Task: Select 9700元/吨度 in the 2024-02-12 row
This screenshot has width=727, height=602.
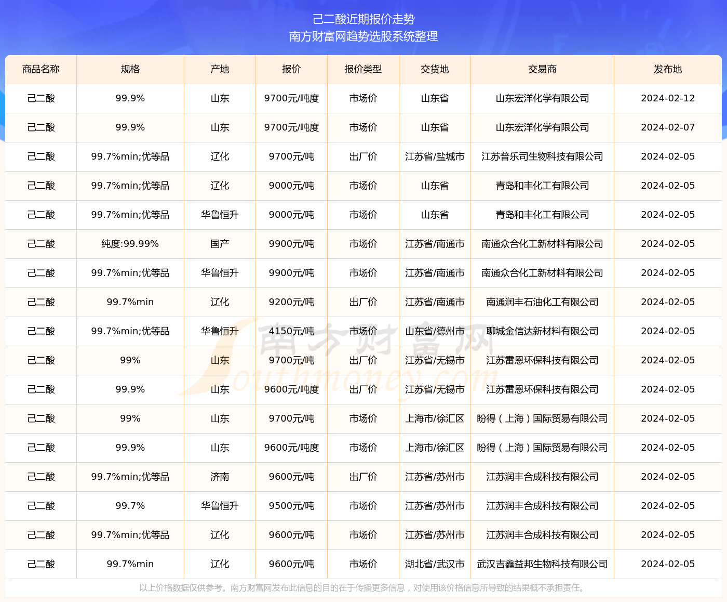Action: coord(291,98)
